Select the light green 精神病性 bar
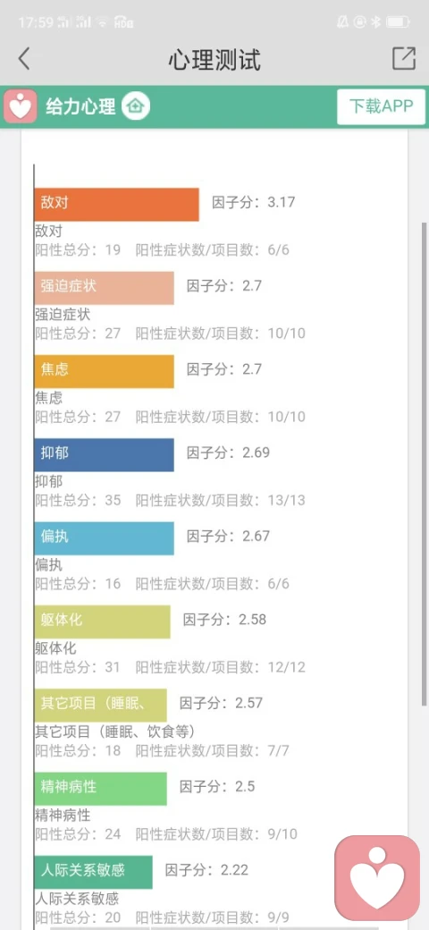The image size is (429, 930). (x=101, y=789)
